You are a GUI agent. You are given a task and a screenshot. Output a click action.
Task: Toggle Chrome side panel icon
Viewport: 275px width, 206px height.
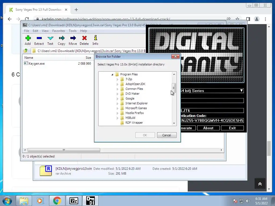click(248, 19)
